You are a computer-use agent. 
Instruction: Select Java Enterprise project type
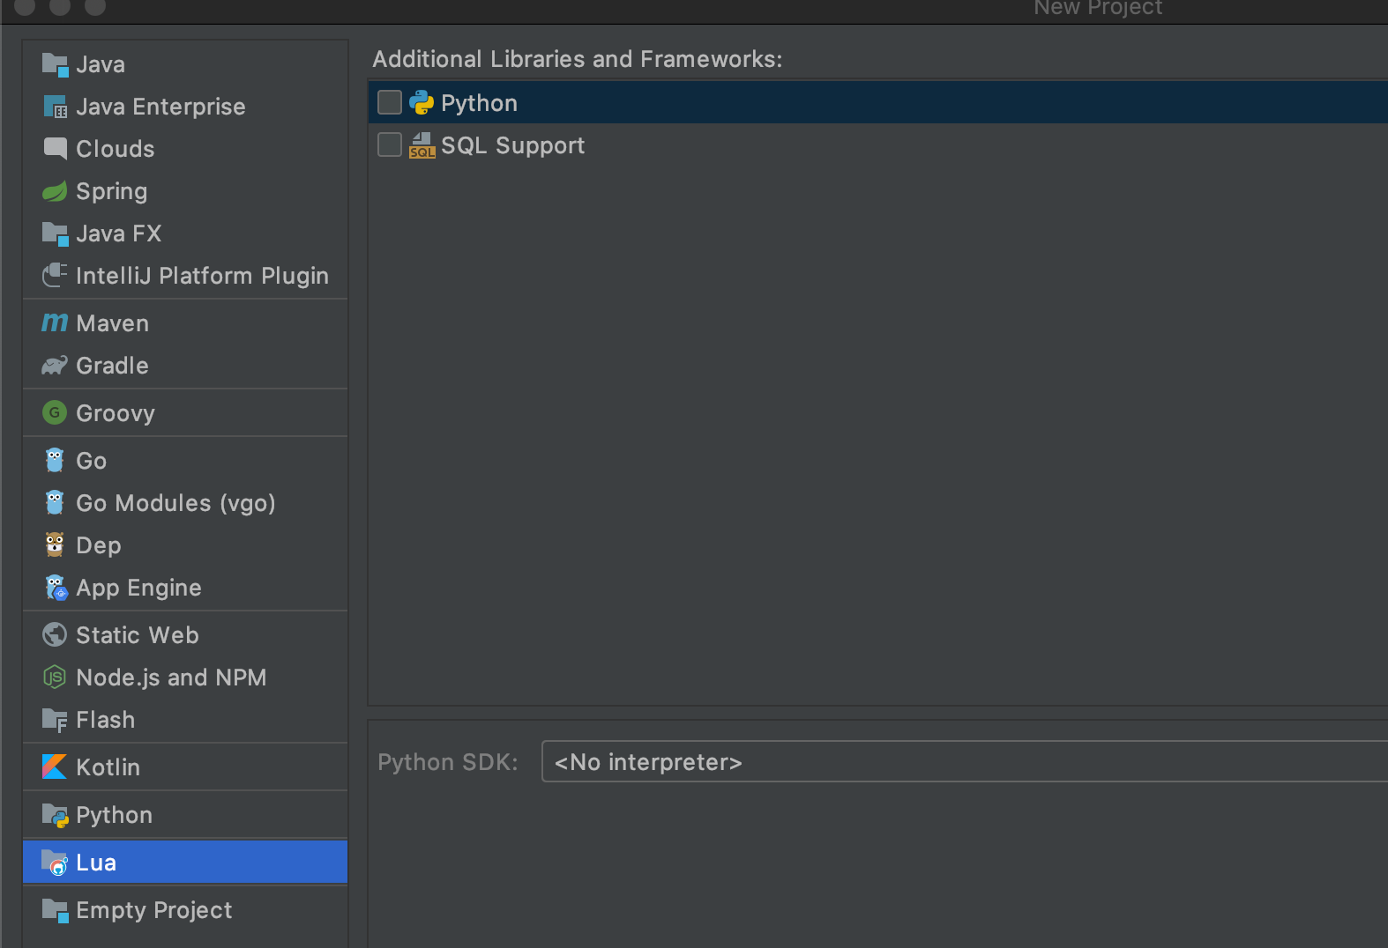(x=185, y=107)
